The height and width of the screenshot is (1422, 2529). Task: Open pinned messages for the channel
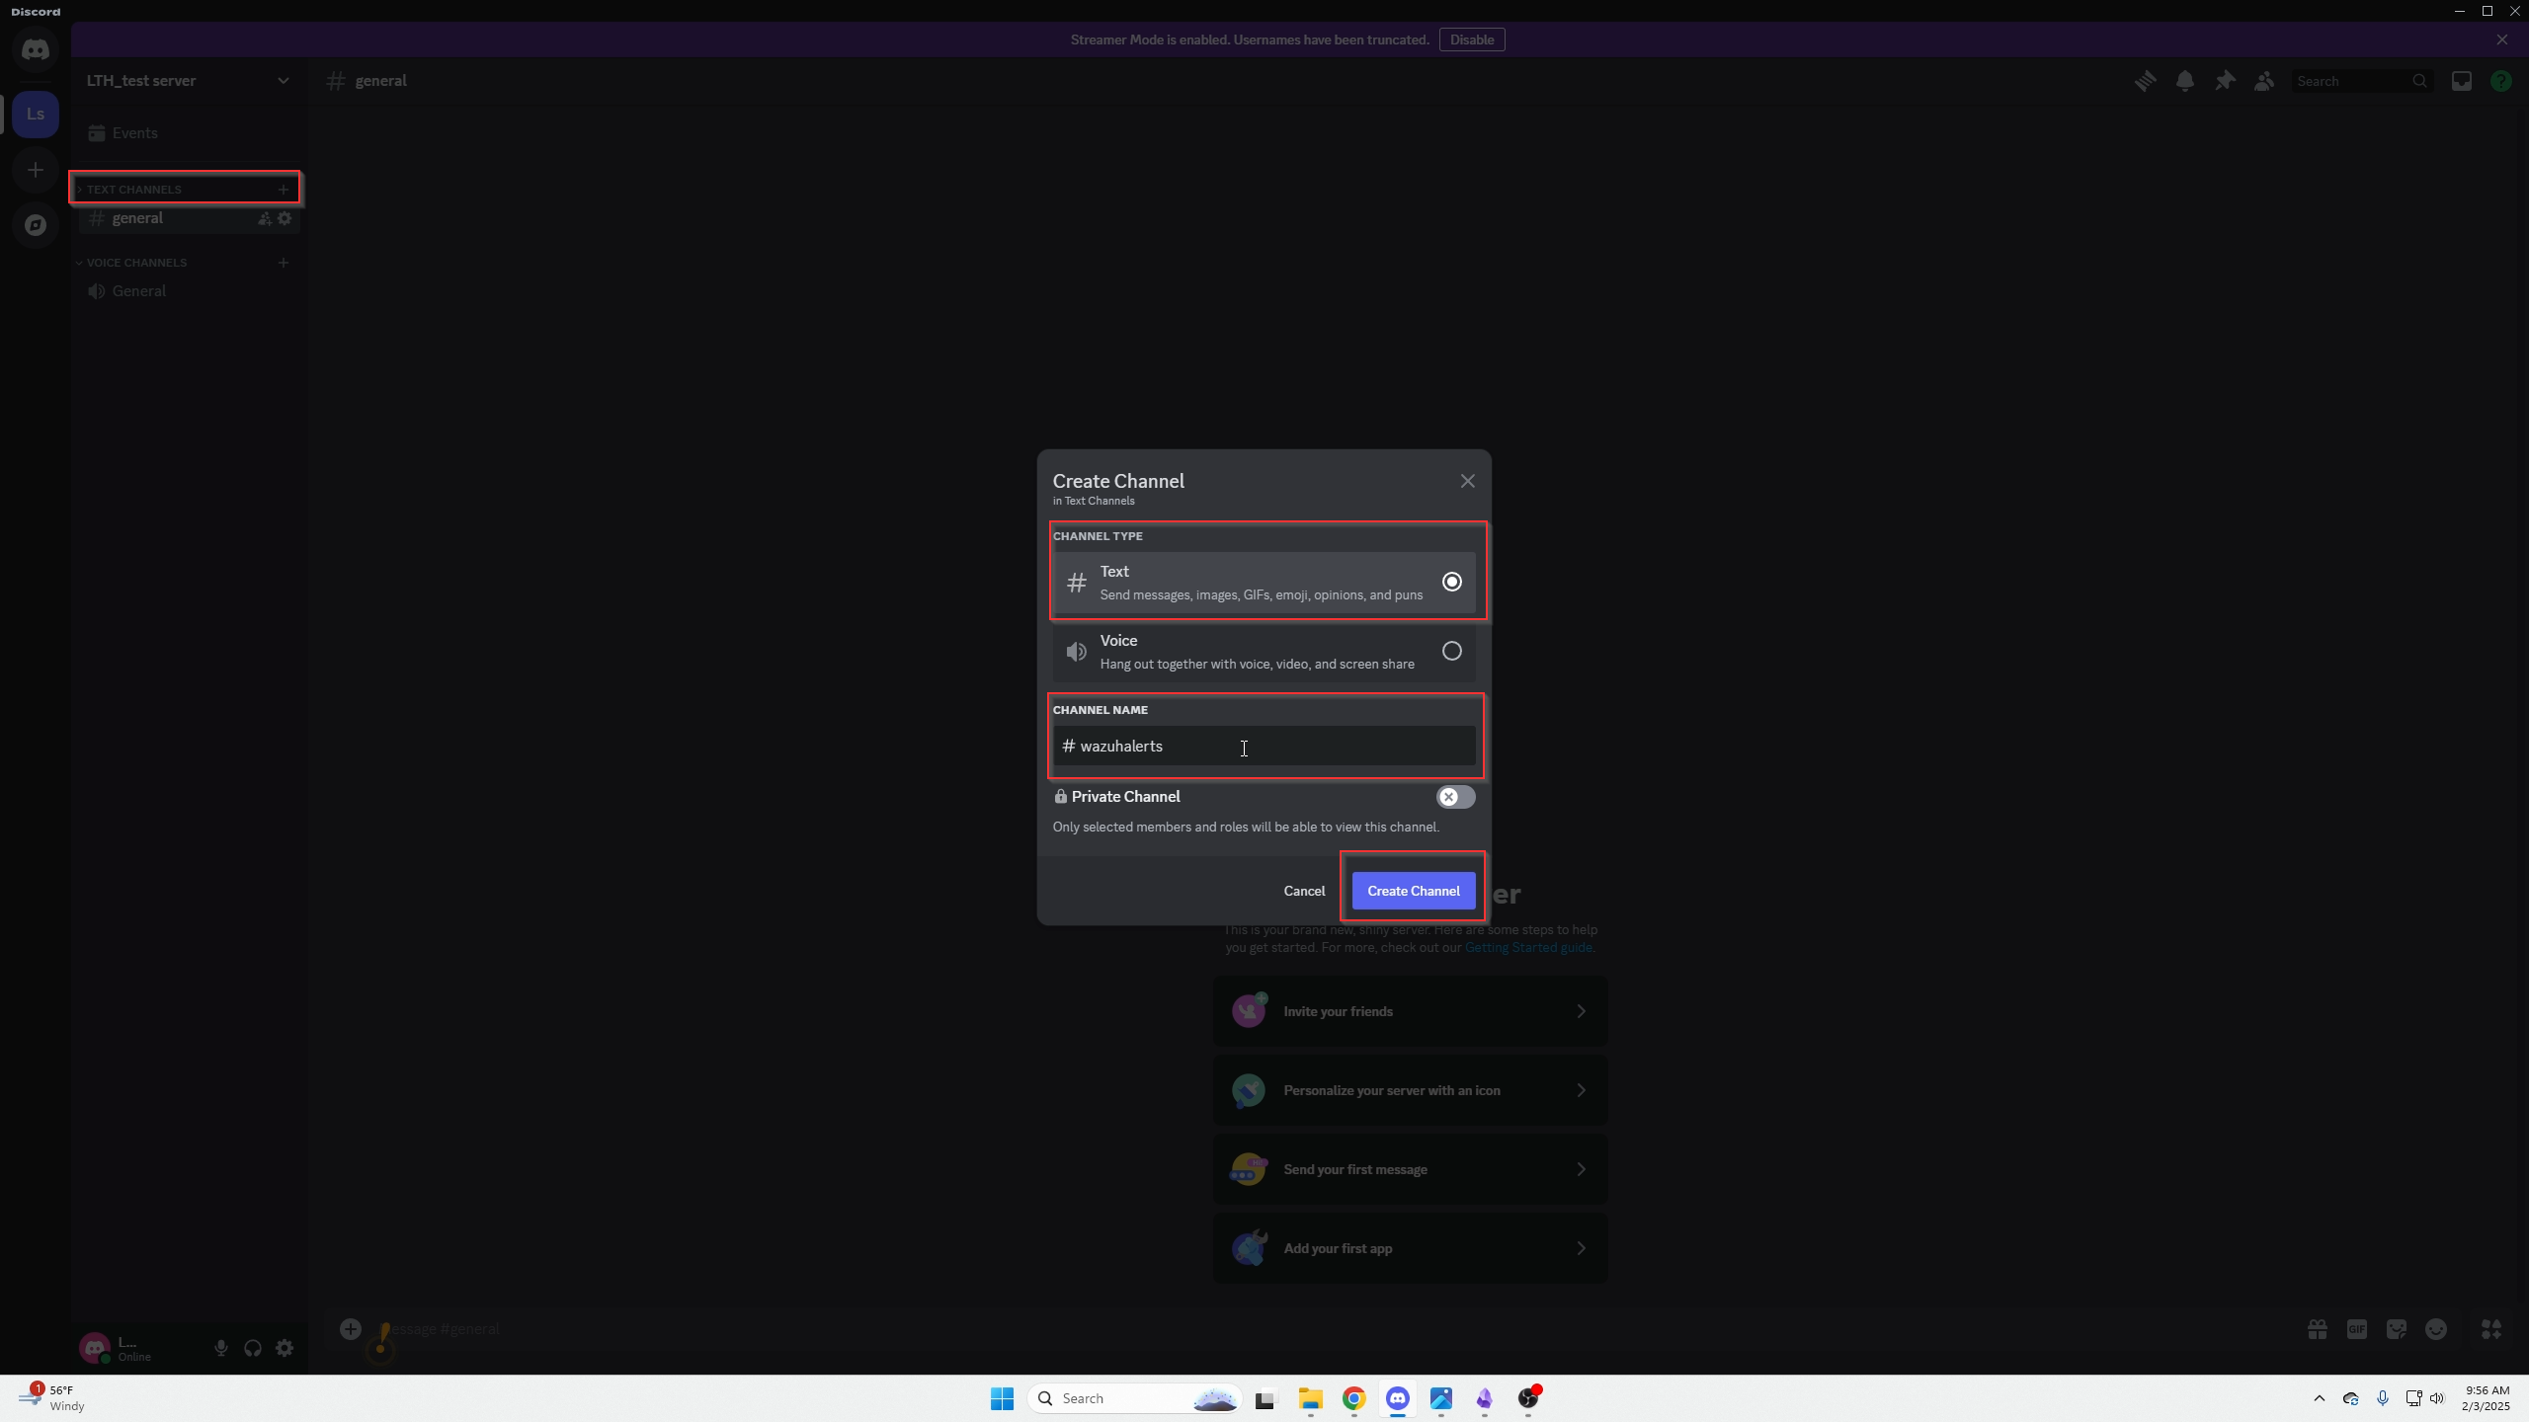coord(2225,81)
